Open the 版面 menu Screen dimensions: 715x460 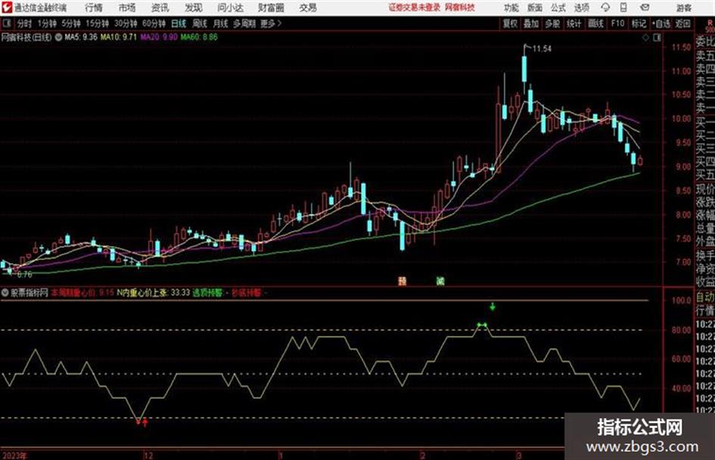534,8
